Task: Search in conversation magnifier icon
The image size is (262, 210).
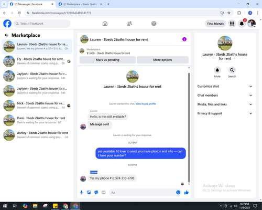Action: [x=232, y=70]
